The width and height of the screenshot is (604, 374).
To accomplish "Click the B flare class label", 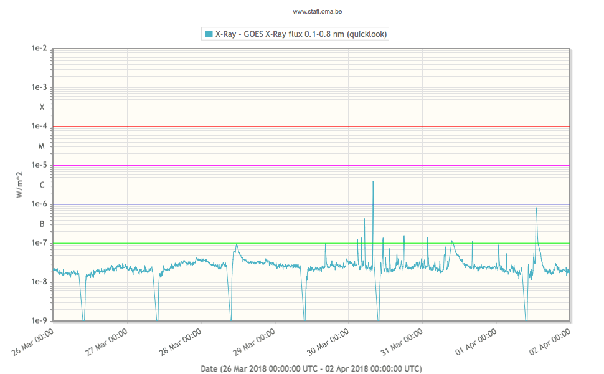I will (x=42, y=224).
